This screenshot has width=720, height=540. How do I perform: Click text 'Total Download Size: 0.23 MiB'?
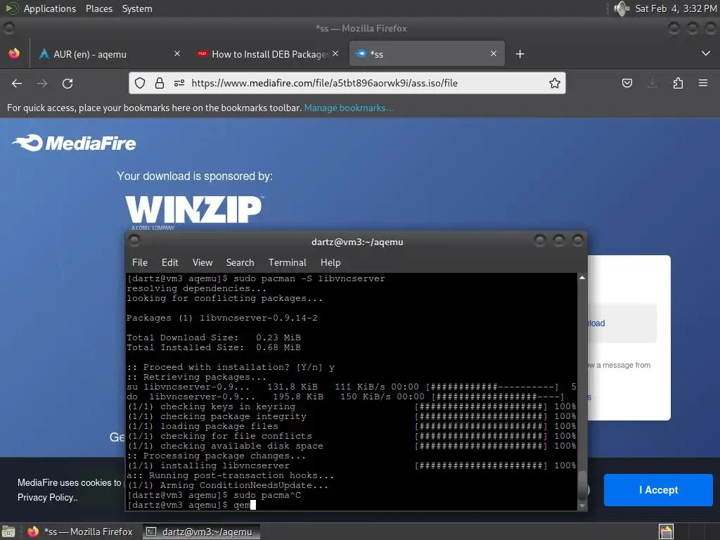pos(214,337)
